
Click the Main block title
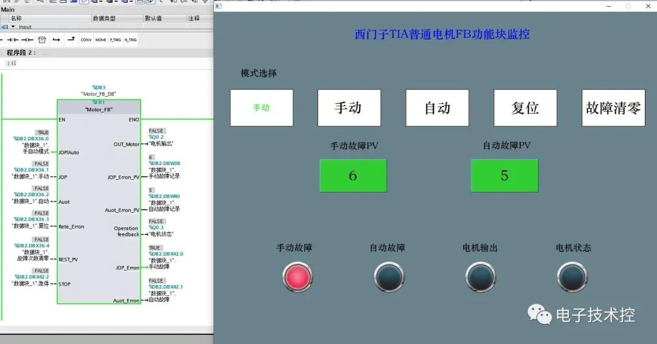[x=7, y=10]
